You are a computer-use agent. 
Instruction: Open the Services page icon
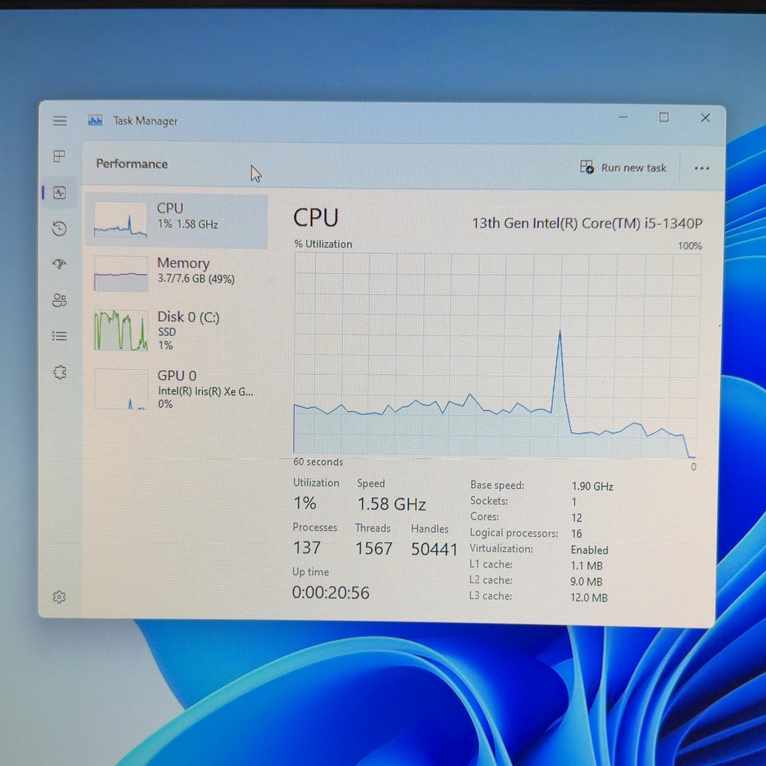click(59, 372)
